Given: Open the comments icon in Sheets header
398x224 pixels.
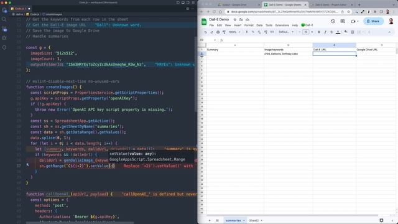Looking at the screenshot, I should pos(343,21).
